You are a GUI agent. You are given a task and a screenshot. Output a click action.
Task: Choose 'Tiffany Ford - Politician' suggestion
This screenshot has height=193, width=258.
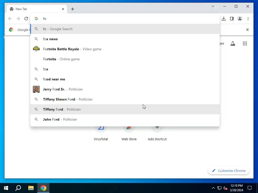tap(125, 109)
